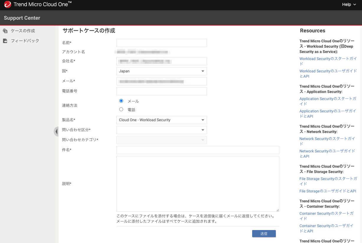Click inside the 説明 description textarea
This screenshot has height=243, width=362.
coord(198,184)
